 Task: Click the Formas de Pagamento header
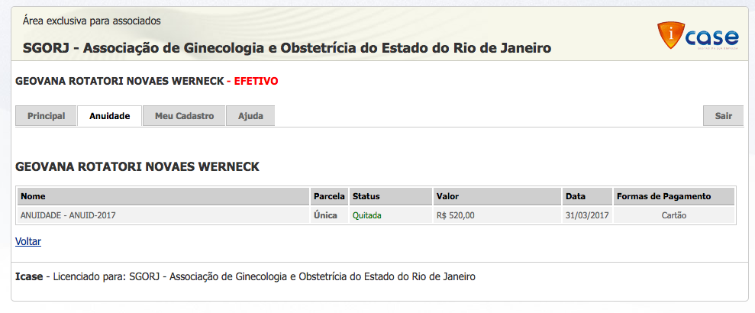(663, 196)
